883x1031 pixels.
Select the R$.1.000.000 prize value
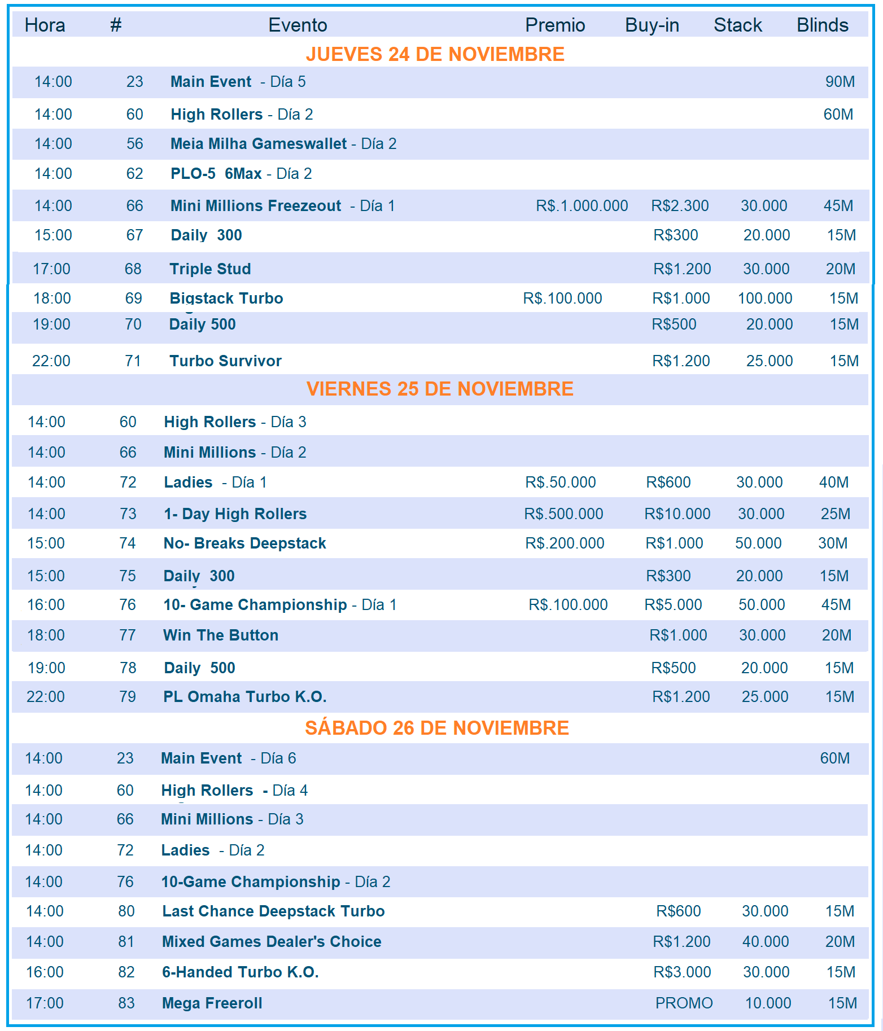582,206
